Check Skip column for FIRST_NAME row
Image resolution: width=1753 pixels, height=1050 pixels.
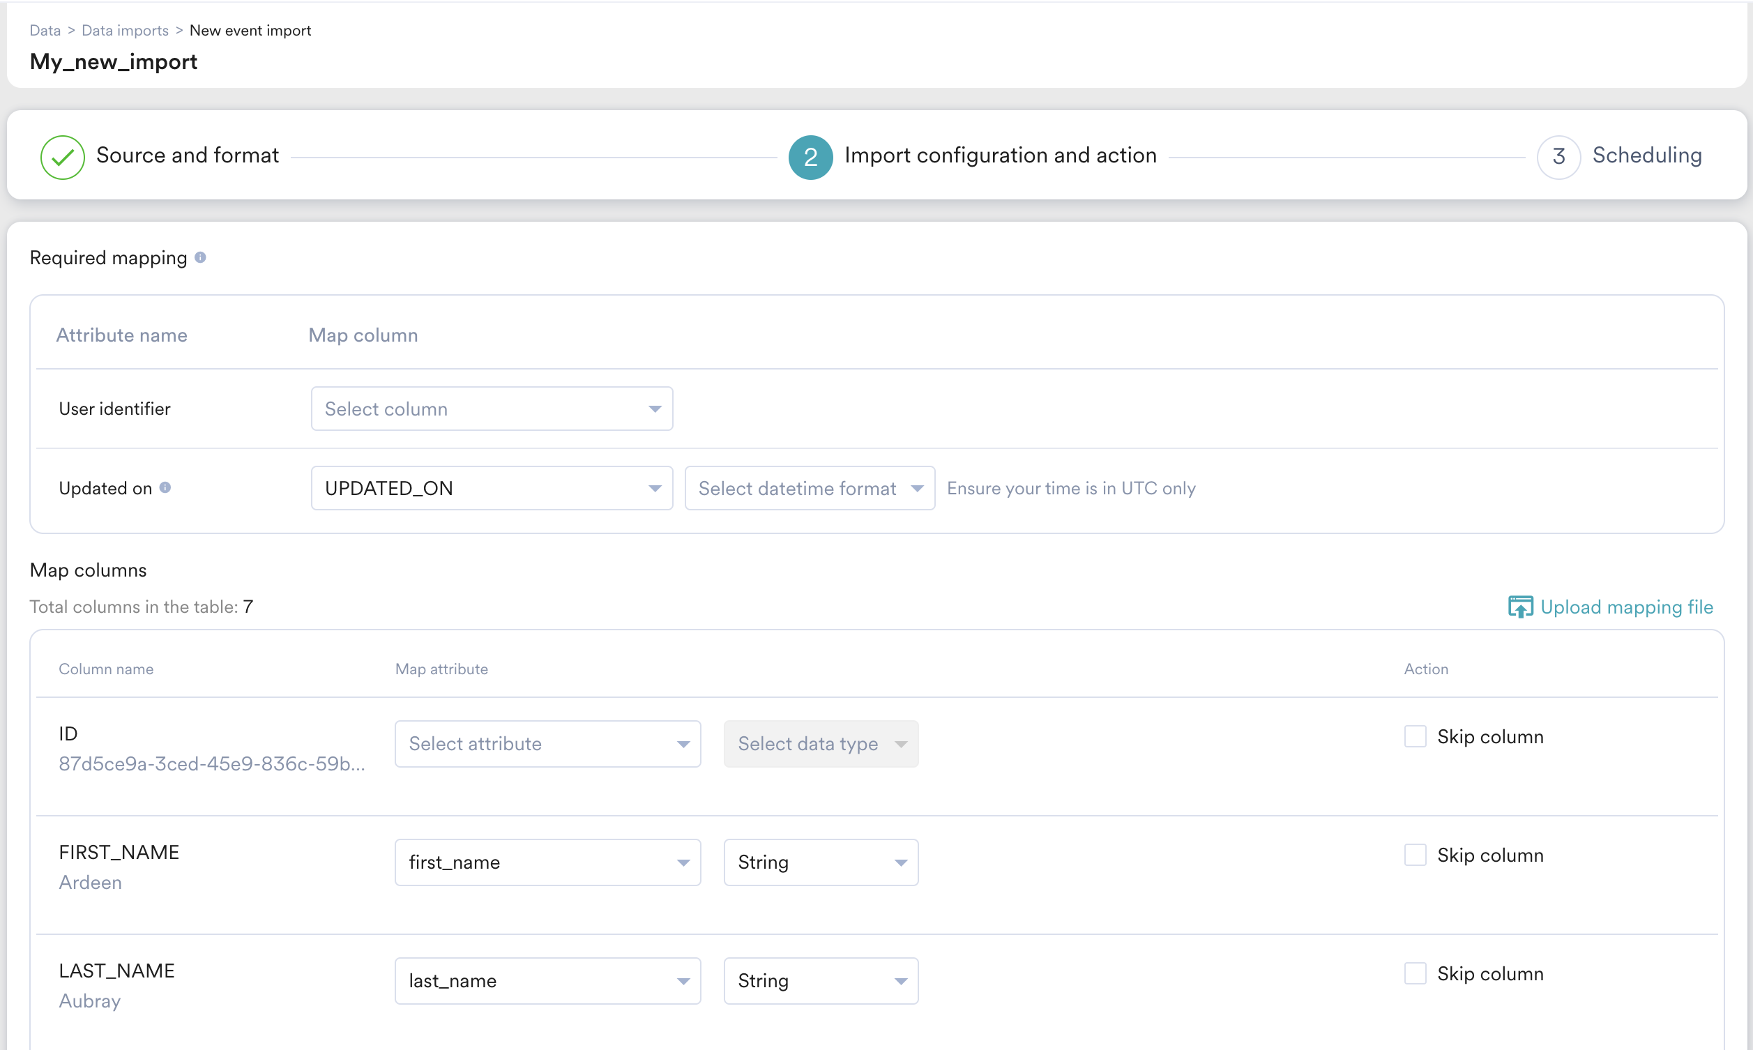(x=1415, y=855)
